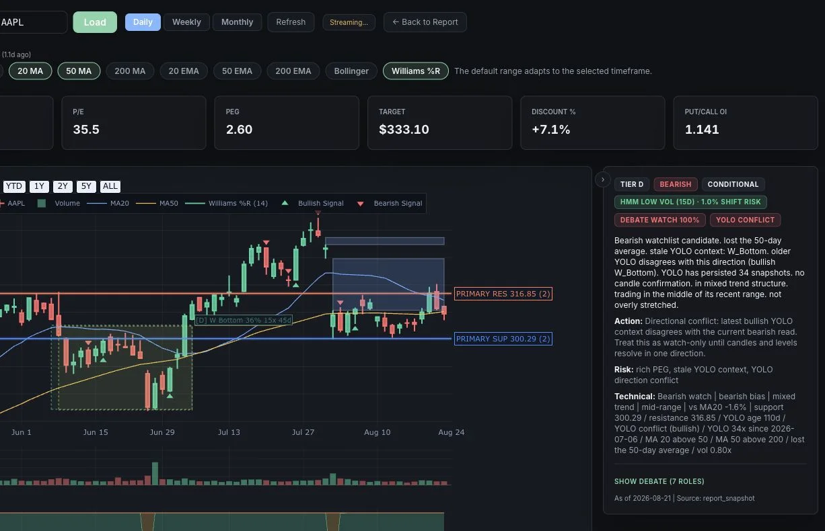Toggle the 50 MA indicator

[x=79, y=71]
